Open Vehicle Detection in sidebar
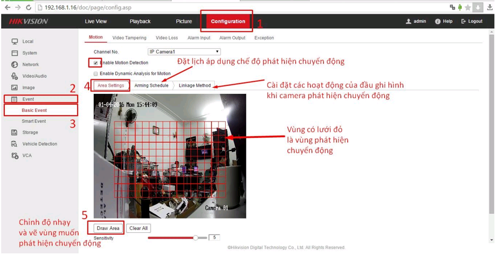Image resolution: width=495 pixels, height=260 pixels. pos(39,144)
